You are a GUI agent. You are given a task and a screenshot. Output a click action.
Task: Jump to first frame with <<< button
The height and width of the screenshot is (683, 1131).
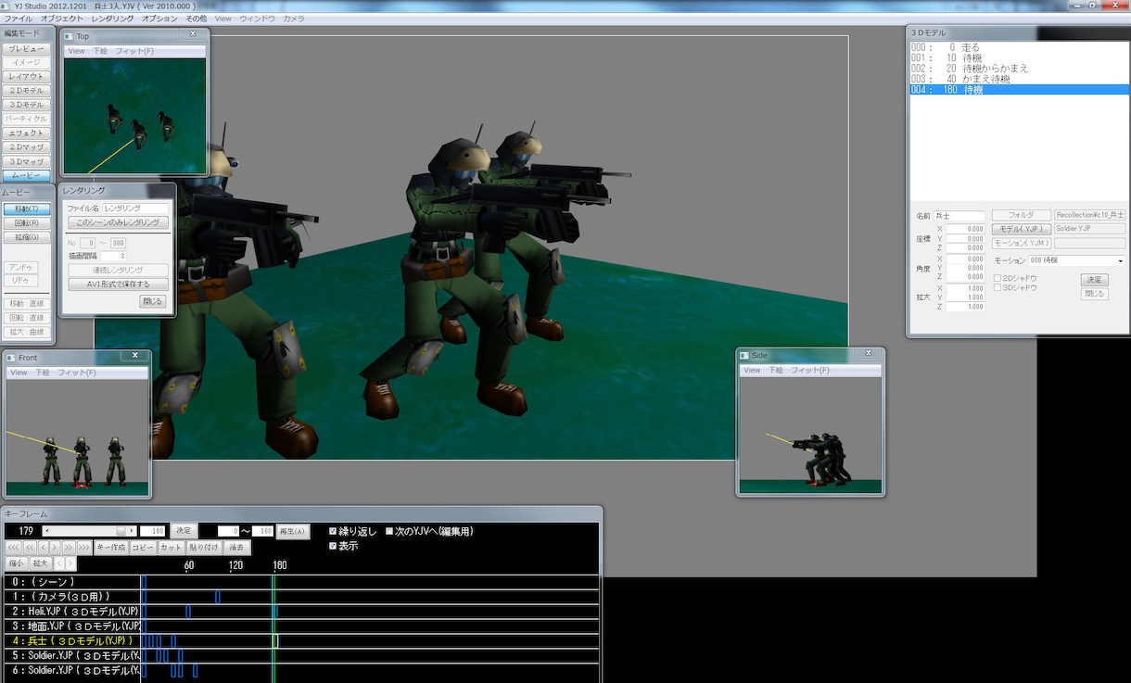[13, 548]
